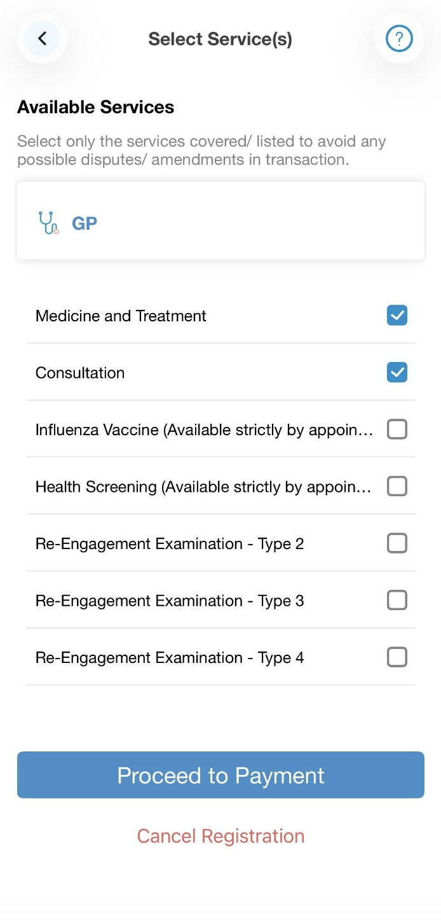Select Re-Engagement Examination Type 3 checkbox

(x=397, y=600)
